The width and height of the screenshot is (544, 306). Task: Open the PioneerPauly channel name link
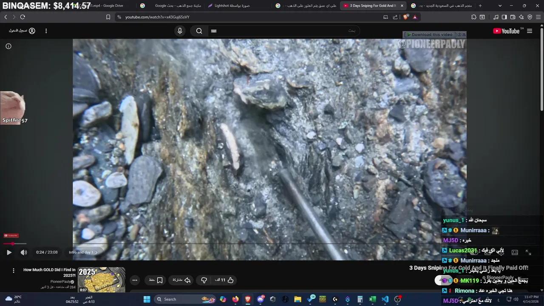click(500, 278)
